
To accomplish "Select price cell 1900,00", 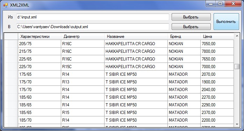I will (x=217, y=82).
